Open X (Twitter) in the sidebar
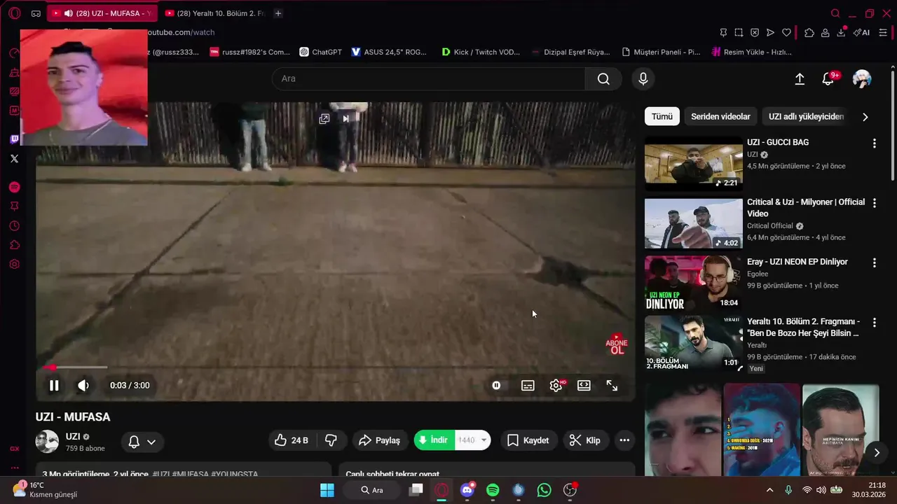Screen dimensions: 897x504 (14, 159)
